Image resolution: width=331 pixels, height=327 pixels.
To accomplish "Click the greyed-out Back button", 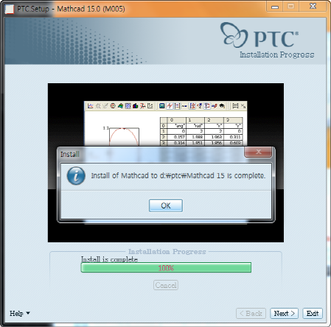I will click(251, 314).
